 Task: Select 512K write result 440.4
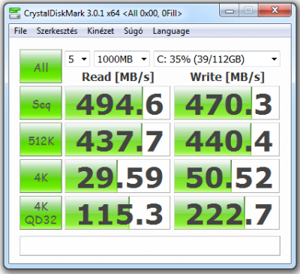[x=226, y=140]
